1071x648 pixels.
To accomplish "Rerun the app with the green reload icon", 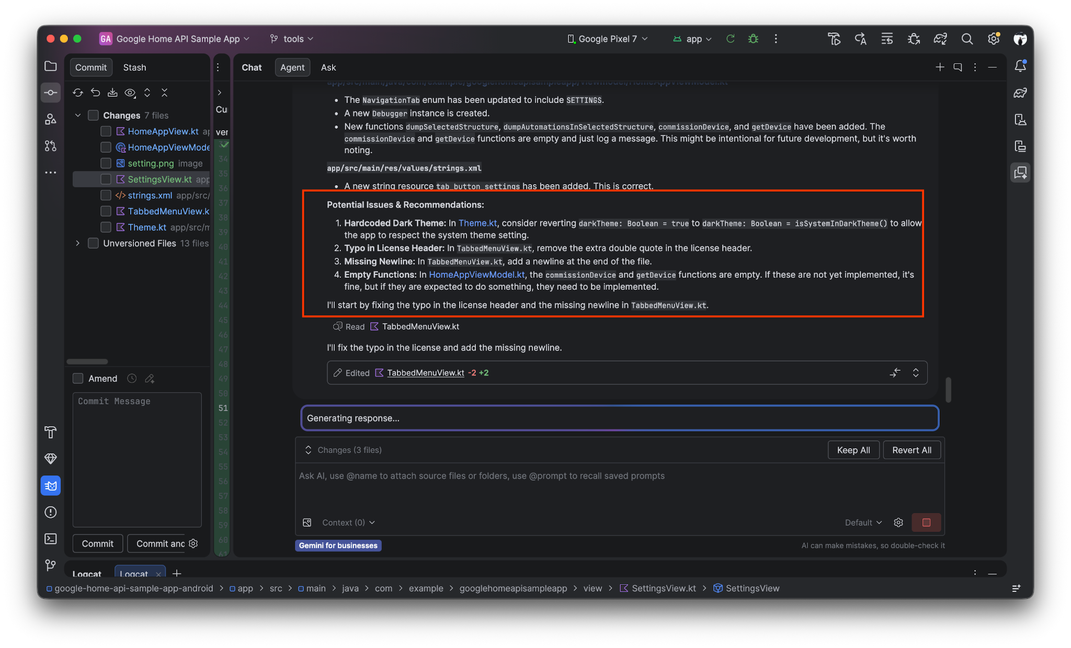I will (x=731, y=39).
